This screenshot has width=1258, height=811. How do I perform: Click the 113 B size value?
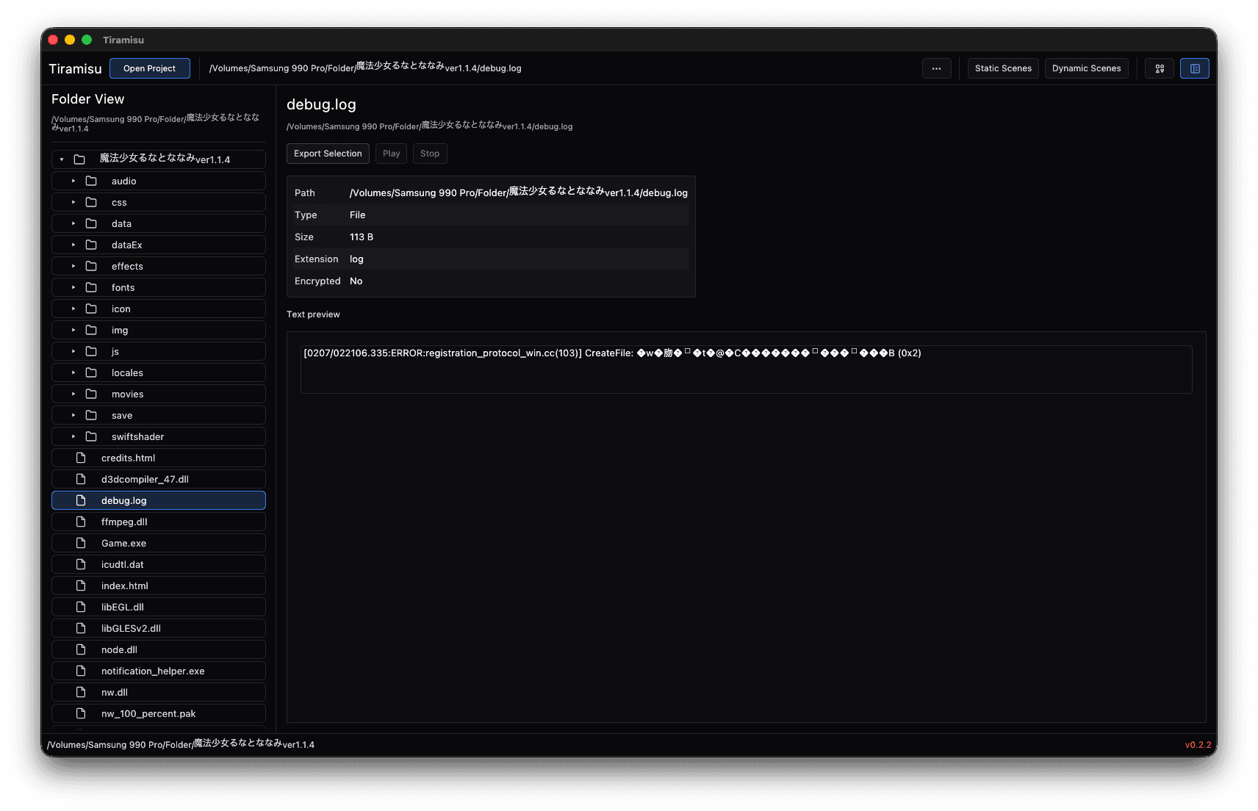[362, 237]
